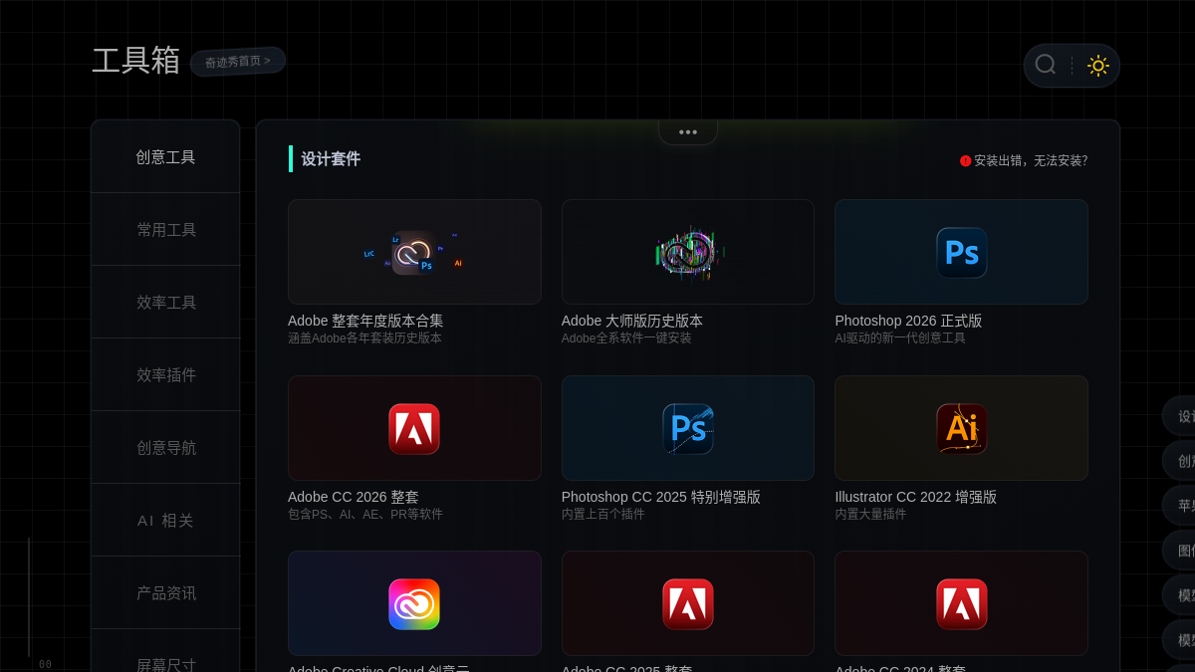Click the floating pill starting with 图
The width and height of the screenshot is (1195, 672).
coord(1179,551)
